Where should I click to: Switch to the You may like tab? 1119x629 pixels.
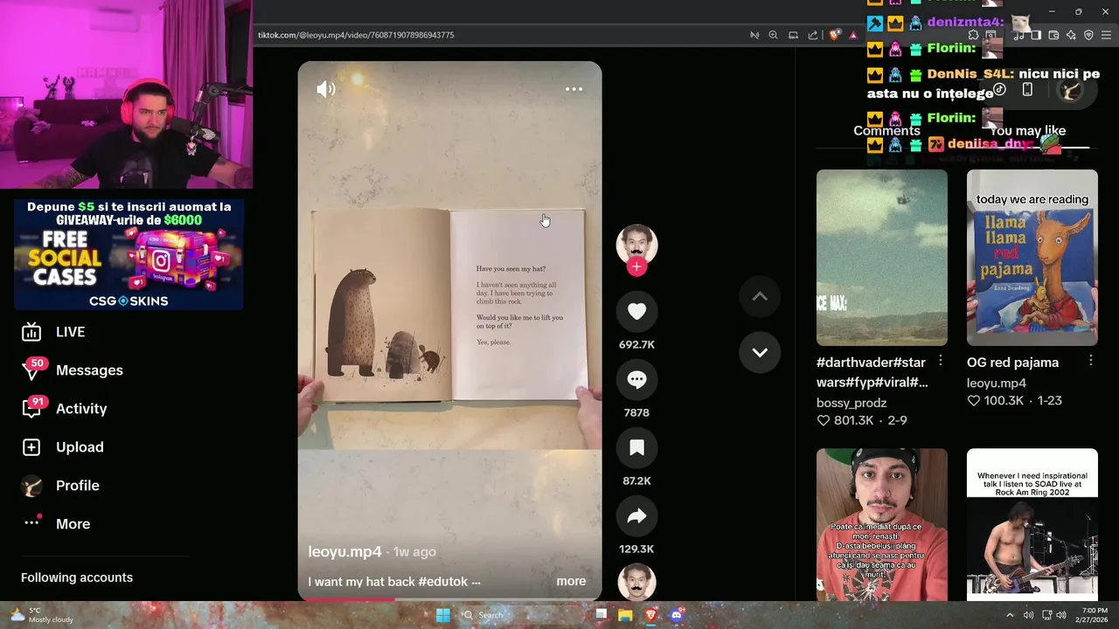tap(1027, 131)
